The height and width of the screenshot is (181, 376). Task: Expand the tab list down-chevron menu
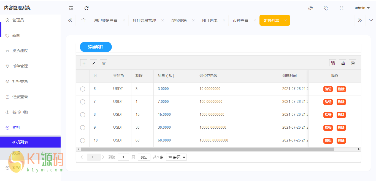[371, 20]
